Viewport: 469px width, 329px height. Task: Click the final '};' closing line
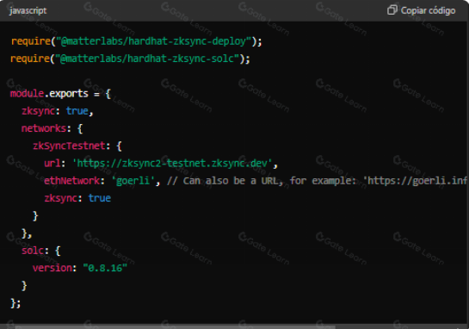[x=15, y=303]
